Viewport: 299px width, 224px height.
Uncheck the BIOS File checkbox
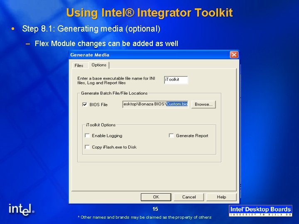84,105
